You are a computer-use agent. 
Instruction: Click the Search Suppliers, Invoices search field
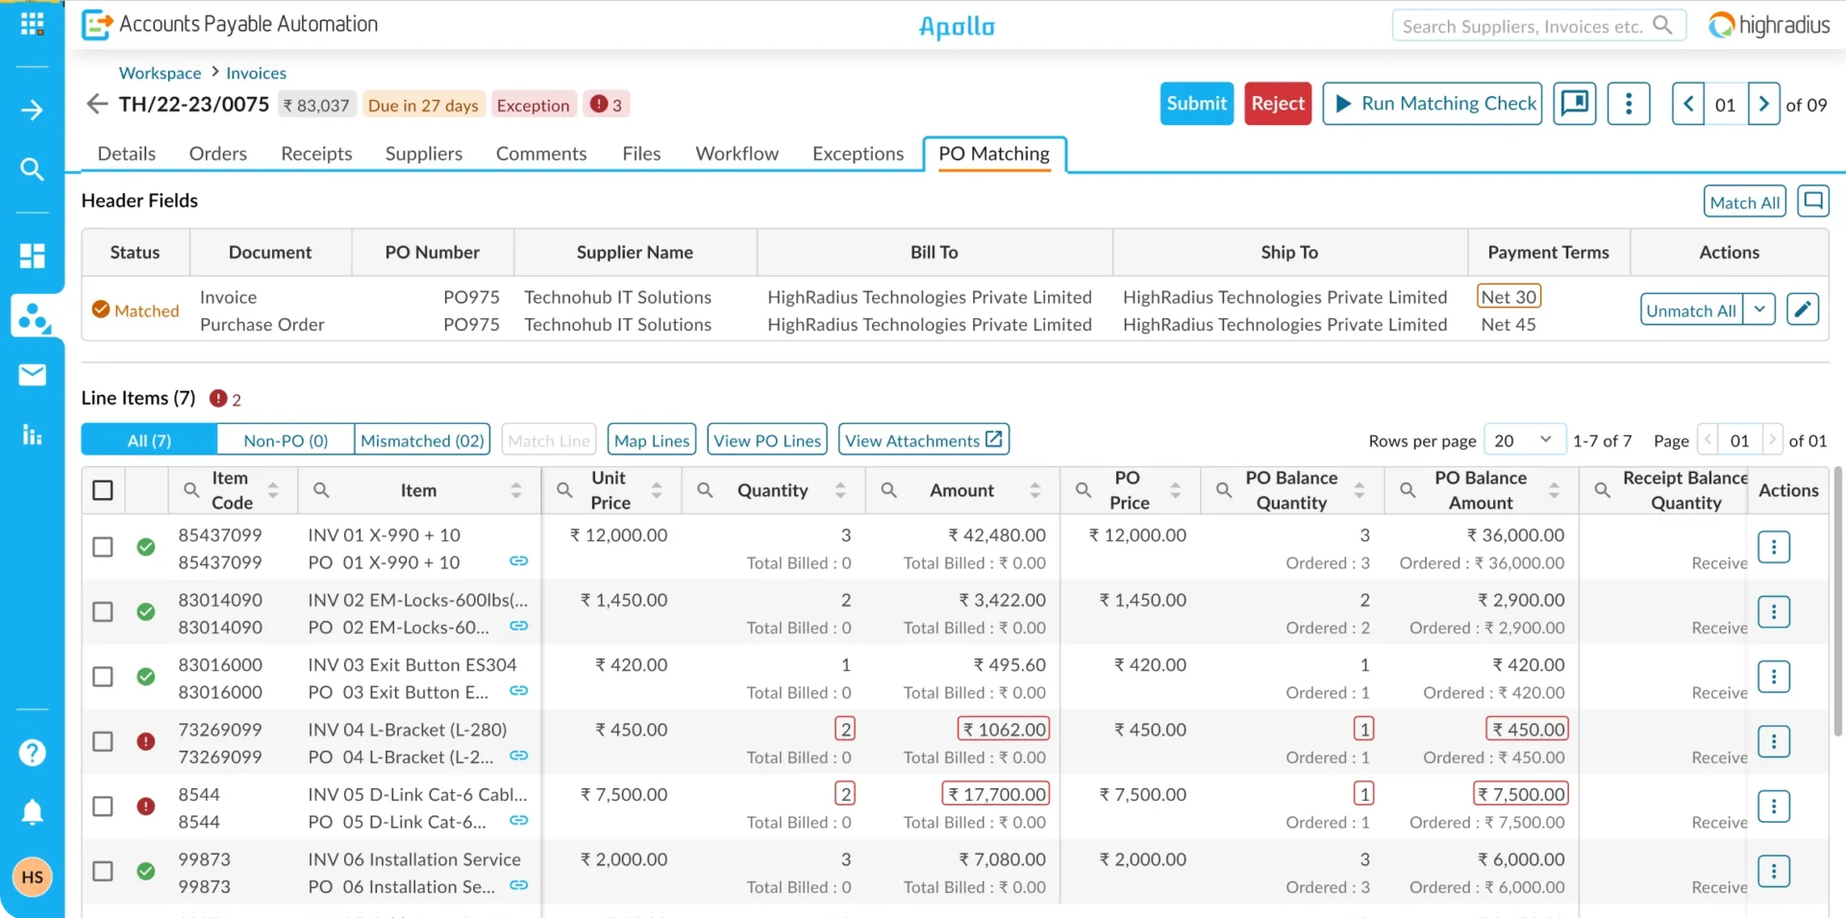(1524, 26)
